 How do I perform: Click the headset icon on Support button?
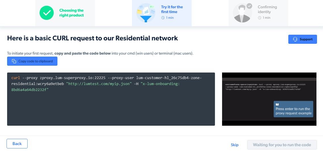[x=295, y=39]
